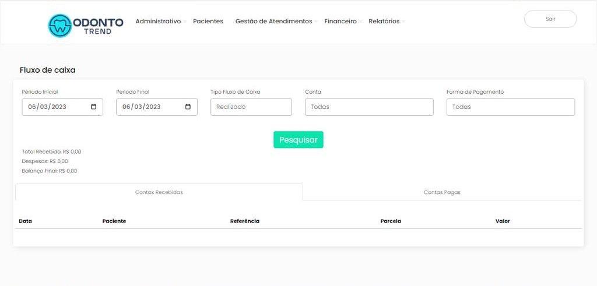Open the Tipo Fluxo de Caixa selector
The height and width of the screenshot is (286, 597).
pyautogui.click(x=251, y=107)
